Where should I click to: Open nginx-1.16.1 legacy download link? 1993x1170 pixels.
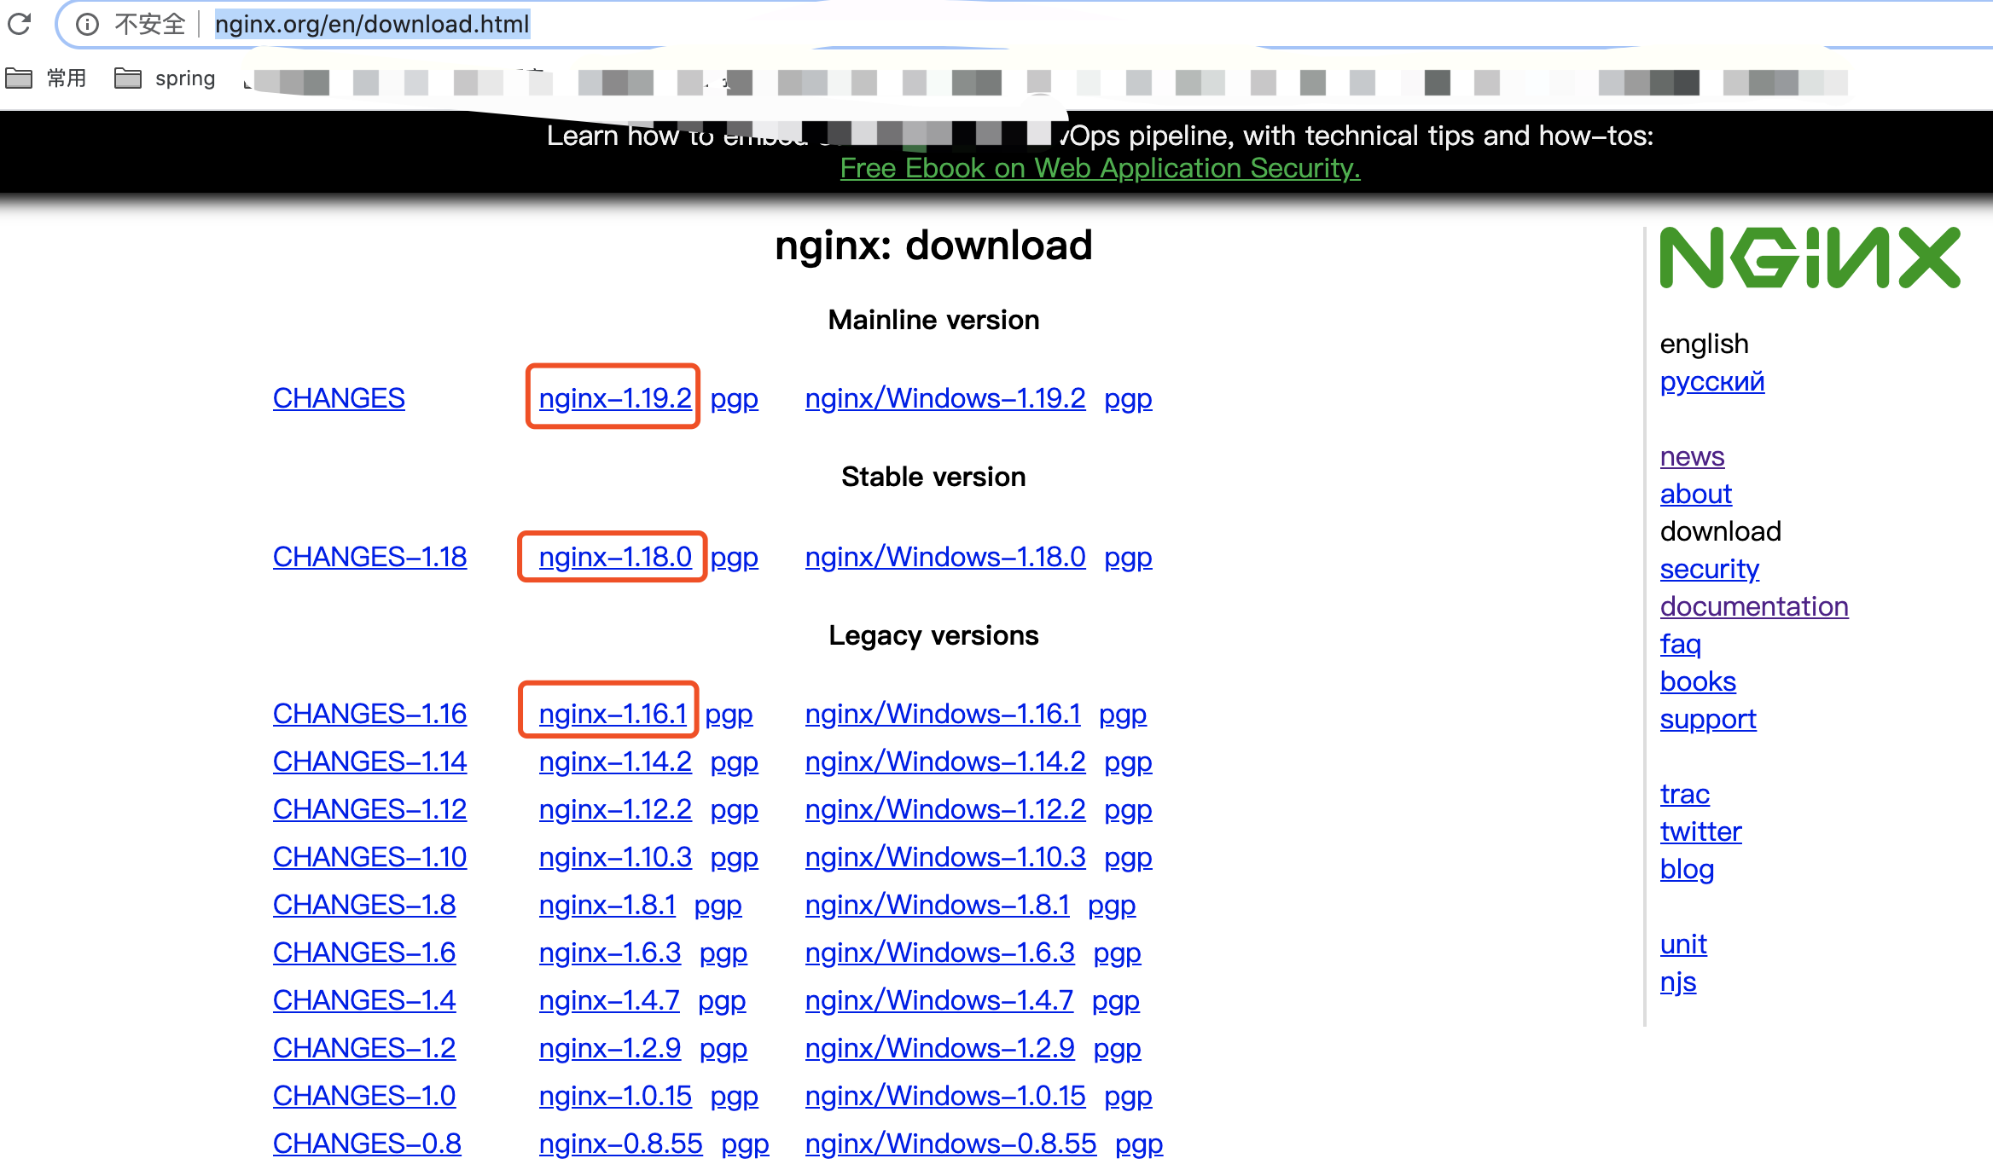[612, 714]
